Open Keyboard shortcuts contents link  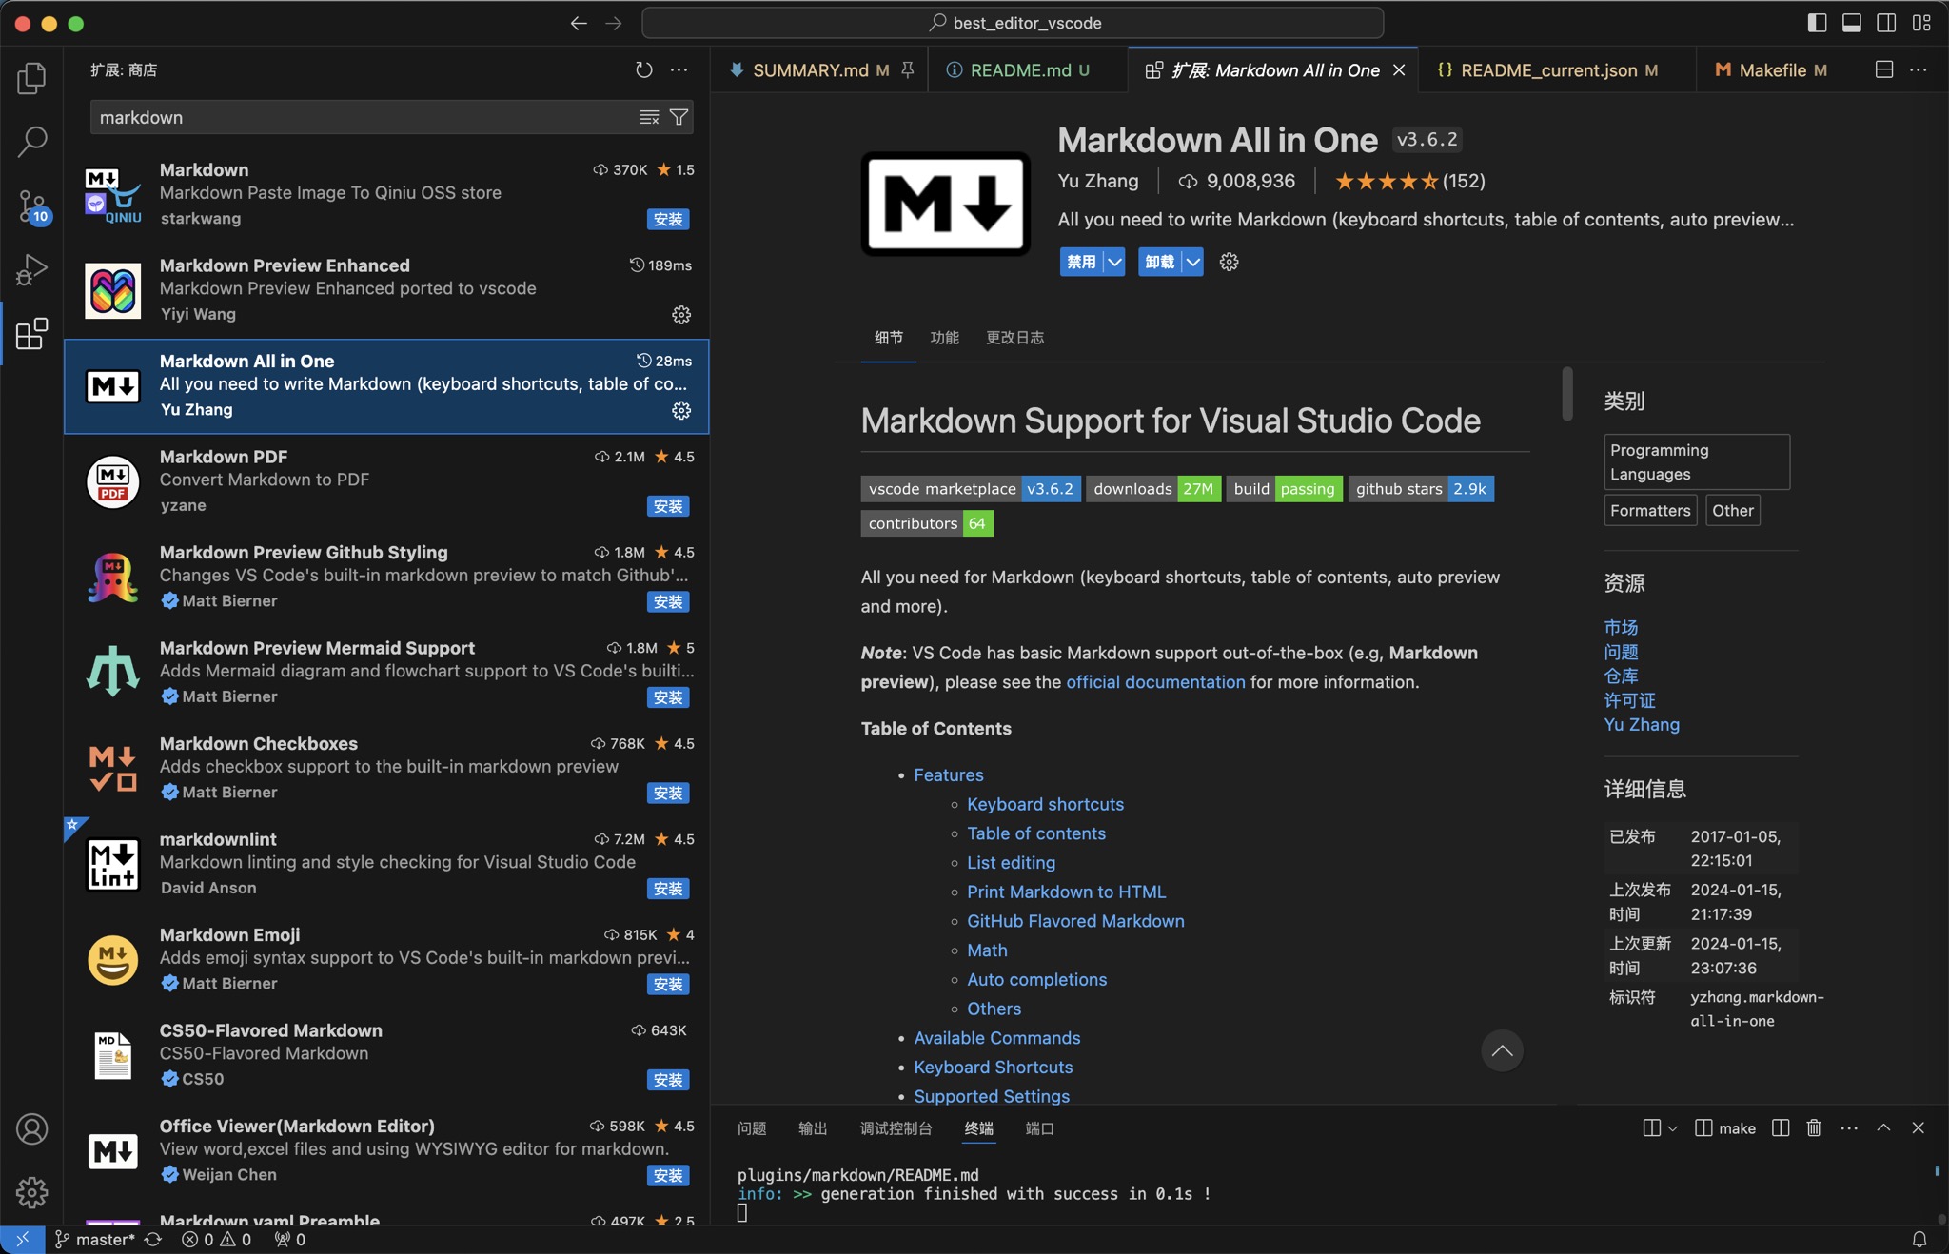[x=1045, y=805]
